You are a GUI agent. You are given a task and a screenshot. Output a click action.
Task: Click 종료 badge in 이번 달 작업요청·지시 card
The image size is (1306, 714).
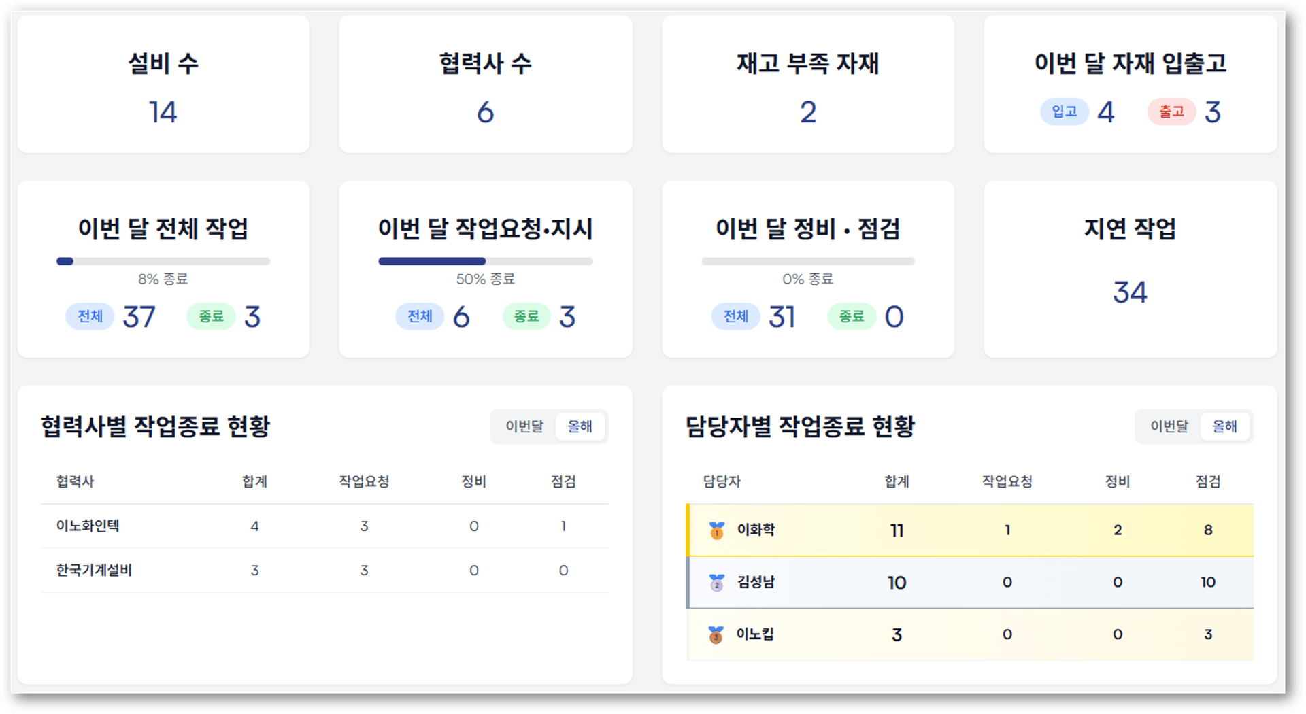(x=526, y=316)
